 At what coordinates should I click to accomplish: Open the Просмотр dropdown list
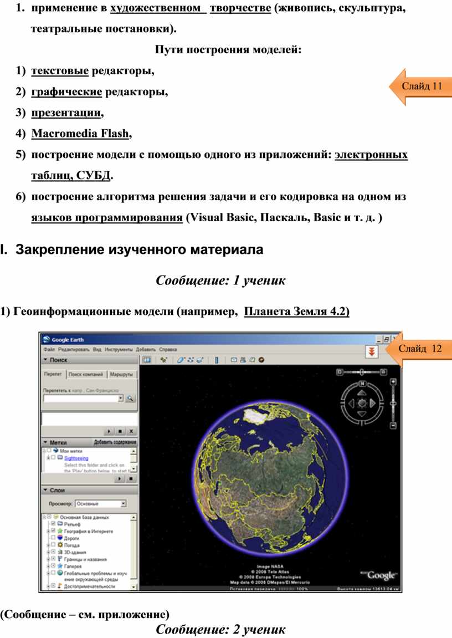pyautogui.click(x=123, y=503)
